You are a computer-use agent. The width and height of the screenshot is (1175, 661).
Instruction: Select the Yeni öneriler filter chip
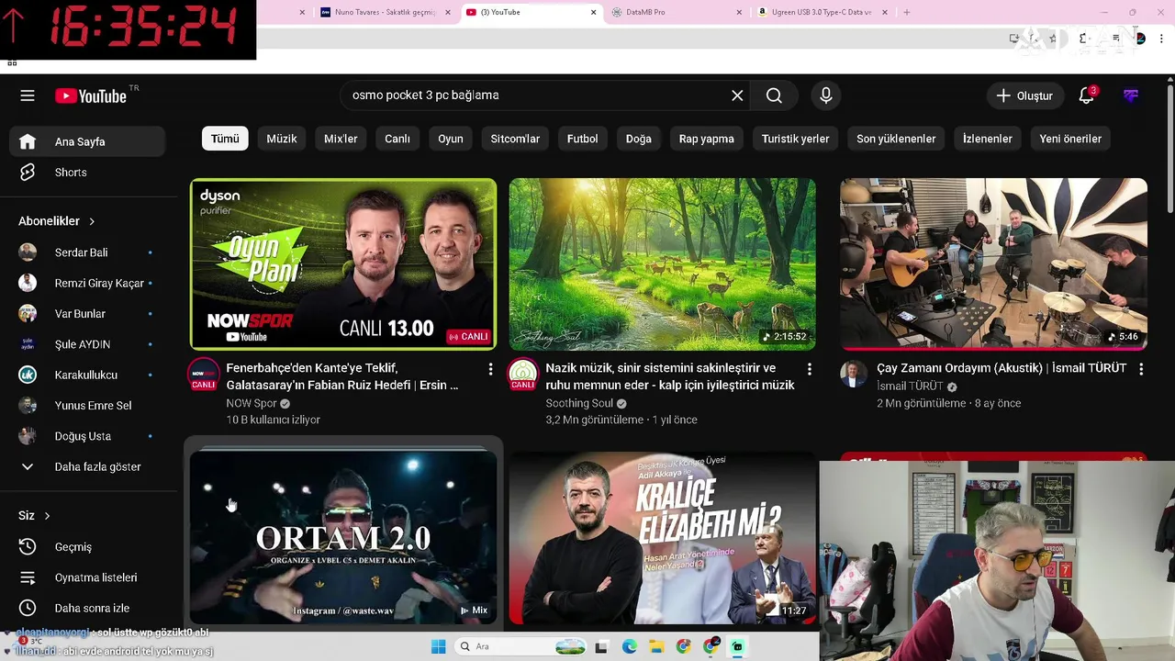tap(1070, 139)
